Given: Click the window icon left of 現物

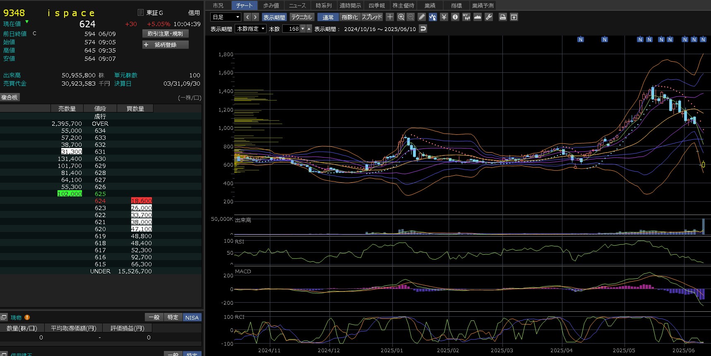Looking at the screenshot, I should click(x=4, y=317).
